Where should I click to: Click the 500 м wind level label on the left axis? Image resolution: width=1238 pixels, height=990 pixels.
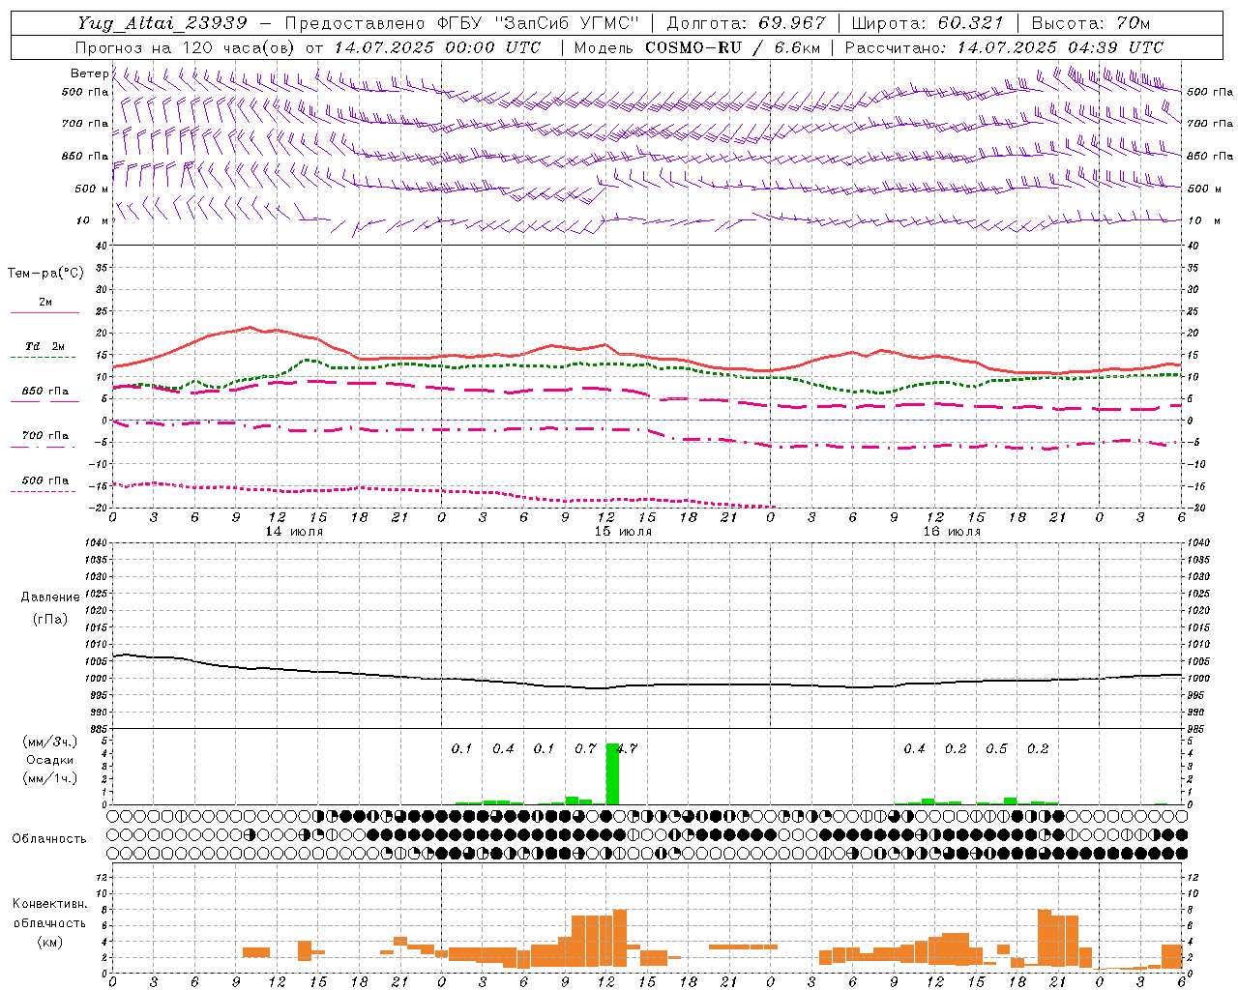pyautogui.click(x=92, y=189)
